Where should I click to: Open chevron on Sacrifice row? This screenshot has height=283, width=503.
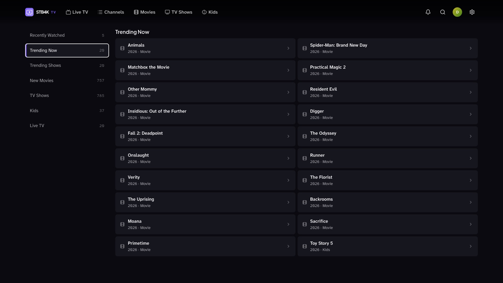pos(471,225)
